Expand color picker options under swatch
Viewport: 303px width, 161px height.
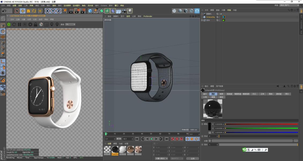(x=210, y=133)
